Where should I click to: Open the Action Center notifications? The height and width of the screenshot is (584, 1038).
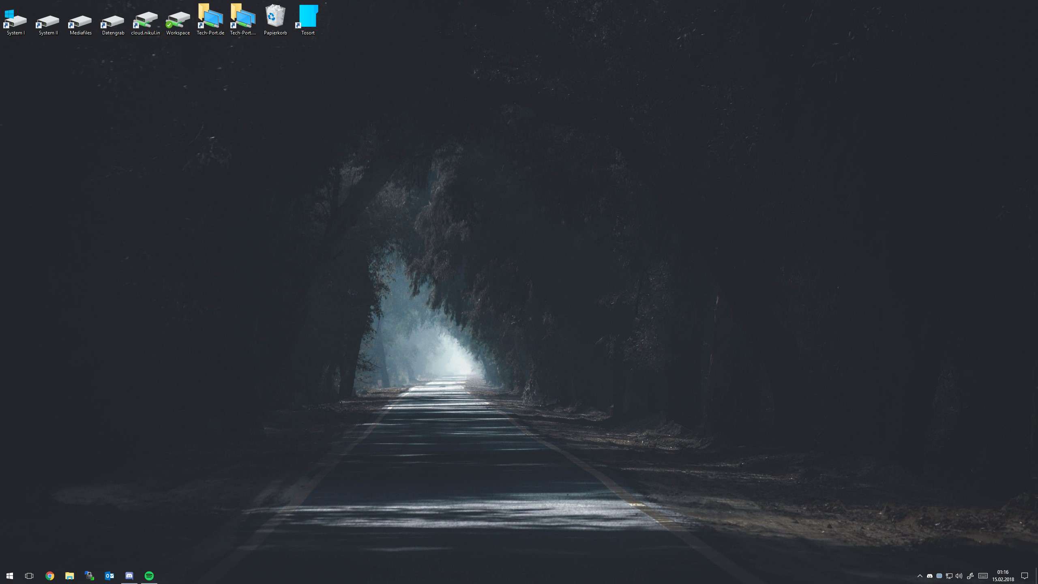1025,576
